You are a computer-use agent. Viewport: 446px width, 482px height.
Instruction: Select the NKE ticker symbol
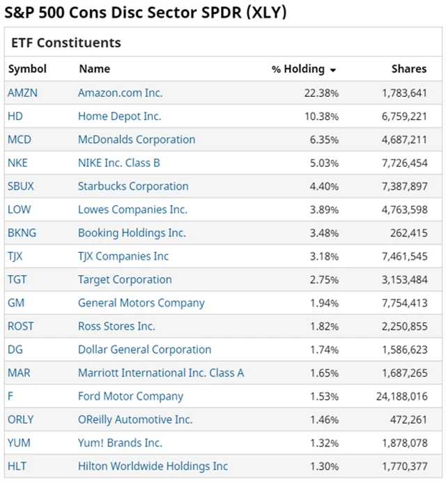click(x=19, y=163)
